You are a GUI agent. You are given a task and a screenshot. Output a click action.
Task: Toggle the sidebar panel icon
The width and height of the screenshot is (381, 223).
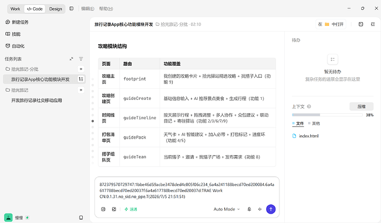71,8
